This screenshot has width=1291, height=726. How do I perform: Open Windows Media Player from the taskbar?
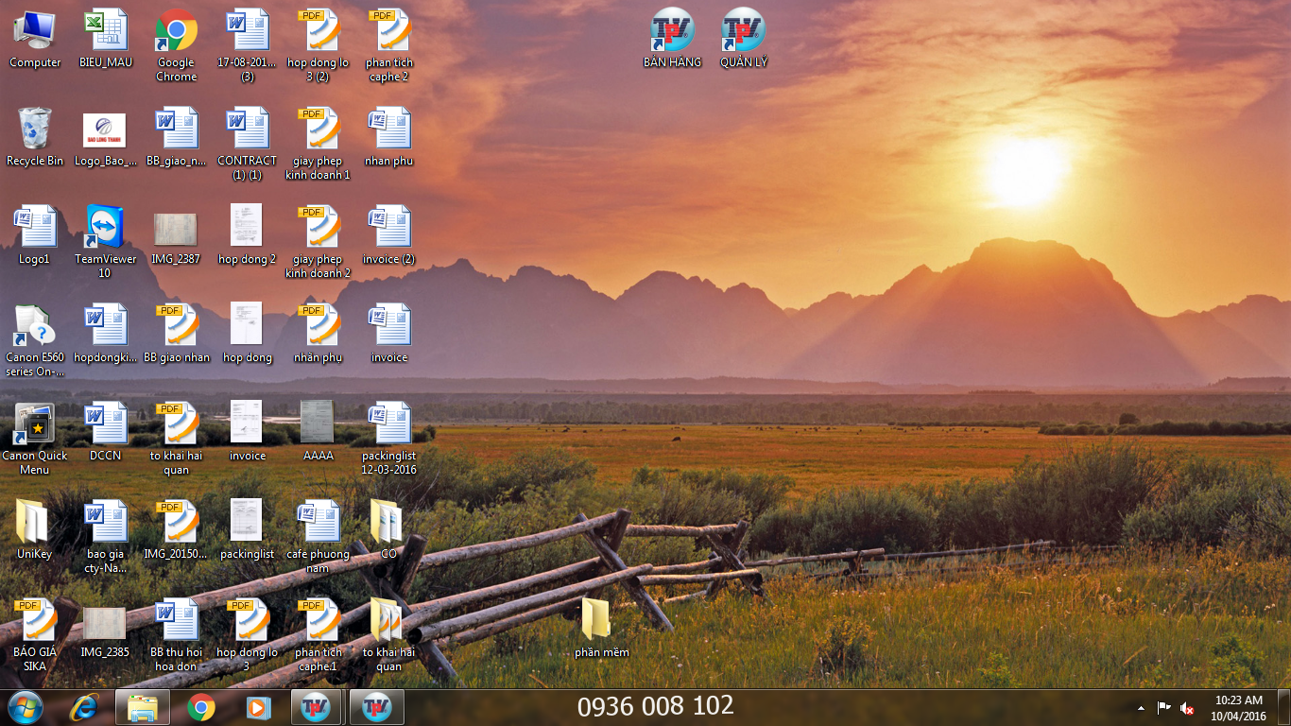pos(258,707)
